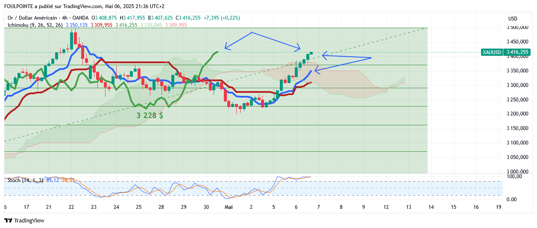Click the TradingView logo at bottom left
Image resolution: width=537 pixels, height=228 pixels.
[x=24, y=220]
